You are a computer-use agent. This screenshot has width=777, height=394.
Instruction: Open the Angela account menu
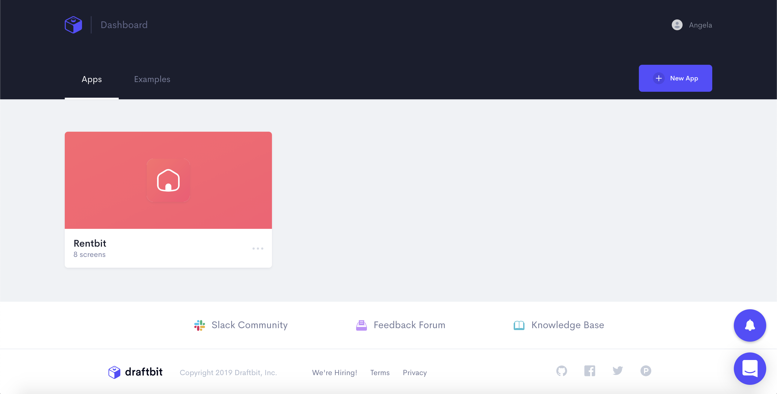(x=700, y=25)
